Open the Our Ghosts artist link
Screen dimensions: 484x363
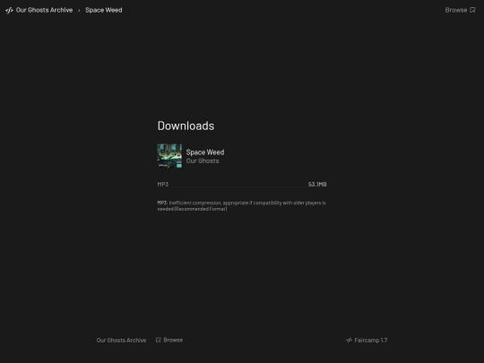(x=203, y=160)
